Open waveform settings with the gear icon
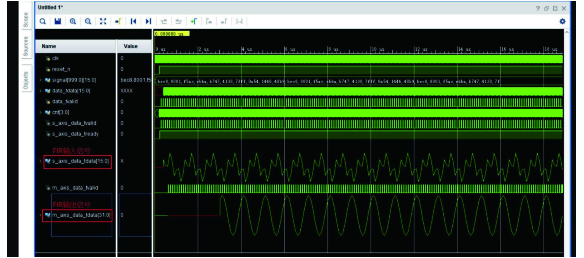584x258 pixels. click(562, 21)
